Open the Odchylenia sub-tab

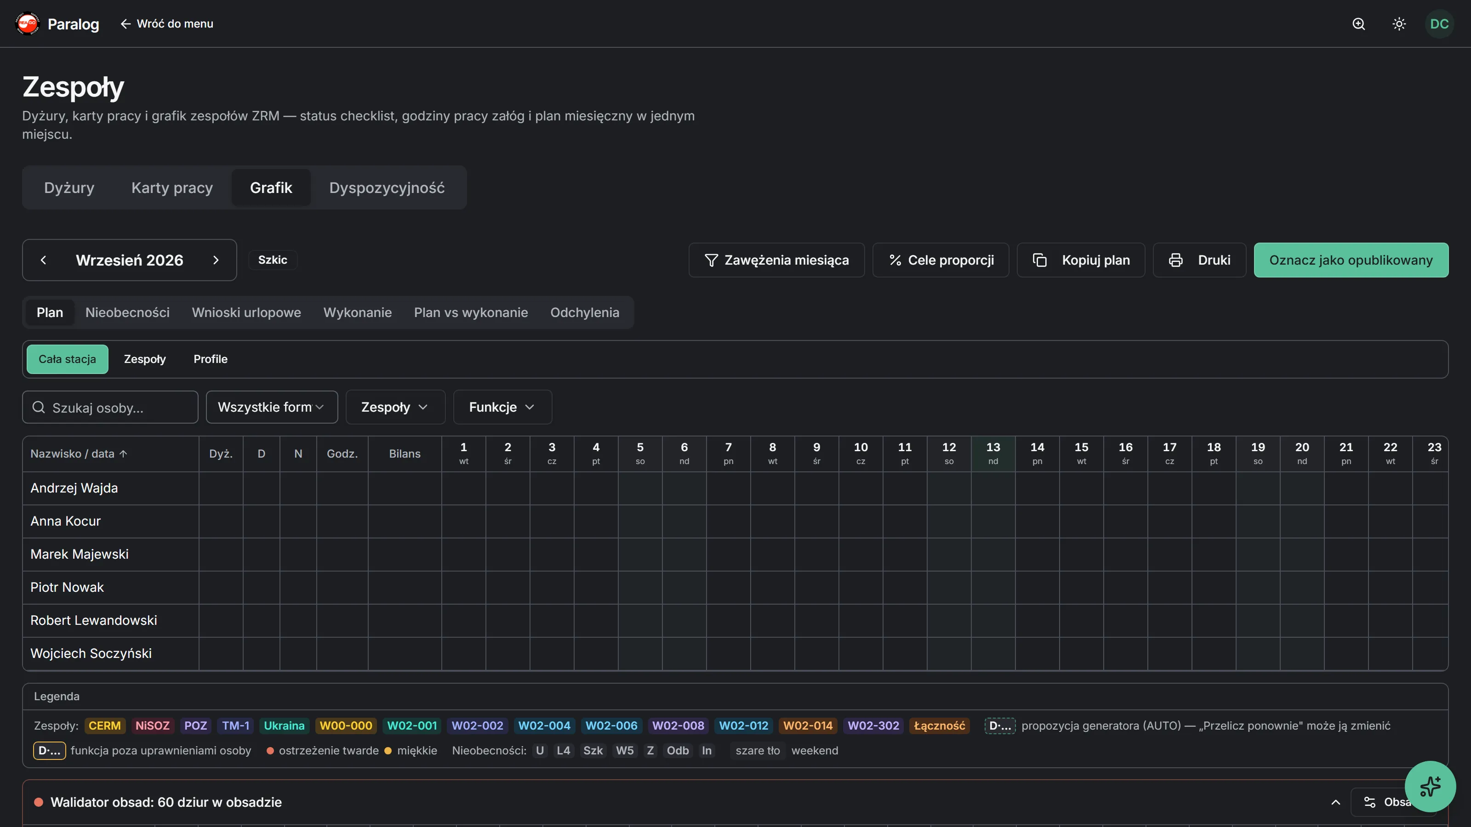585,313
